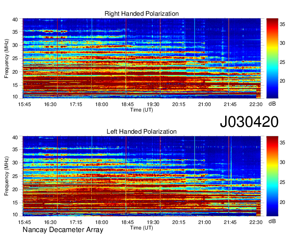
Task: Click 21:00 time tick under Right Handed plot
Action: point(204,104)
